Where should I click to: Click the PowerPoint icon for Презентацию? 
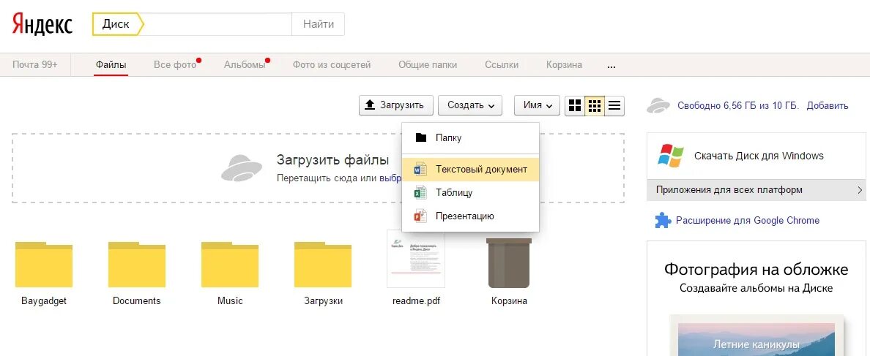pyautogui.click(x=420, y=216)
